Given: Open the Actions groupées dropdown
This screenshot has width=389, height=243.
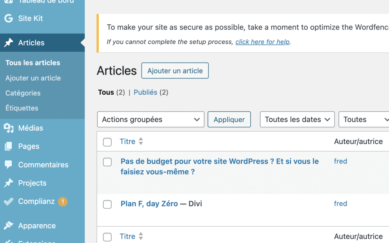Looking at the screenshot, I should 151,120.
